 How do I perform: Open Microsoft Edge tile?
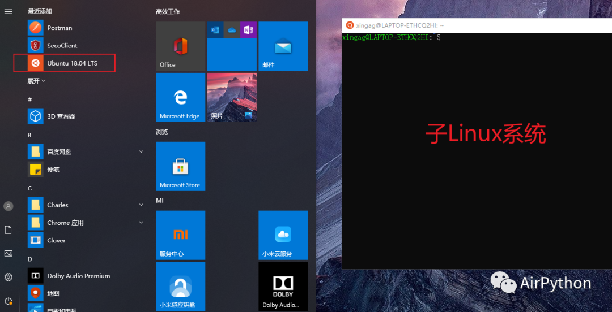pyautogui.click(x=180, y=97)
